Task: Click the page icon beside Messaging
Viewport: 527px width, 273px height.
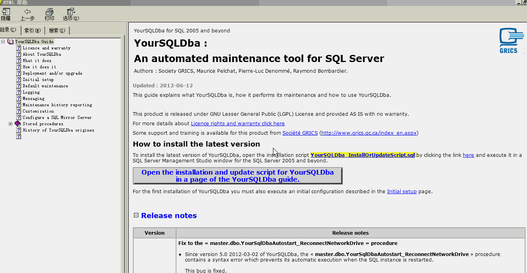Action: [19, 98]
